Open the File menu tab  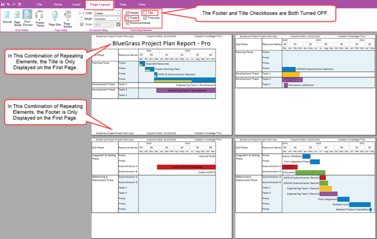[x=39, y=4]
